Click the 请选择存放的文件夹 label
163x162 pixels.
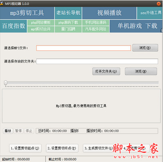pyautogui.click(x=20, y=61)
